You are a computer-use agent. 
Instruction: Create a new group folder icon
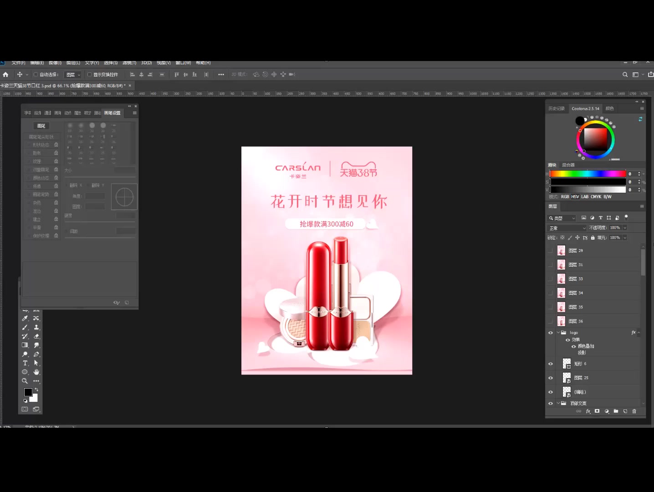tap(616, 411)
